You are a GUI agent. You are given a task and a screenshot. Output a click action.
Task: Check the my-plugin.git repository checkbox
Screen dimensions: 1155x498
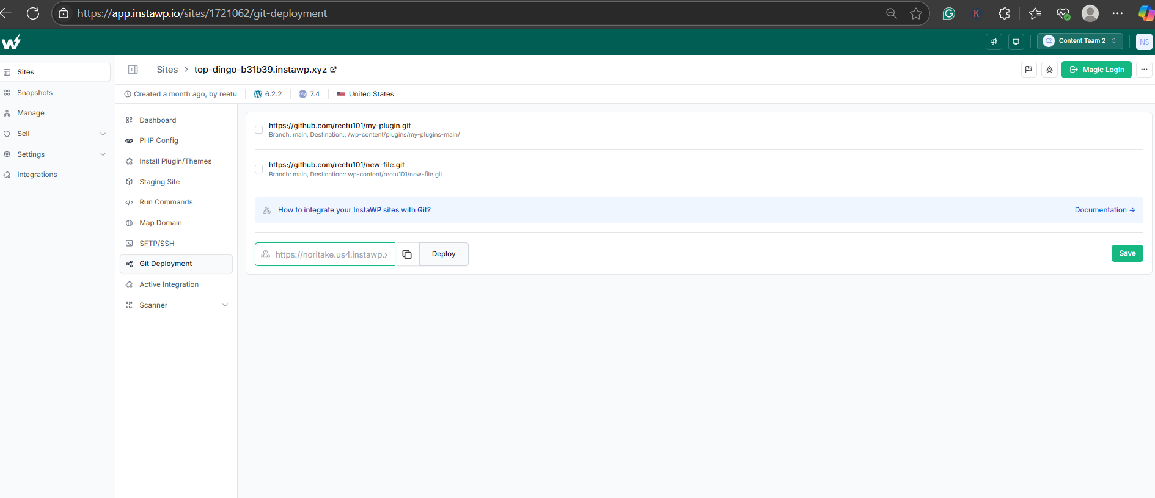258,130
